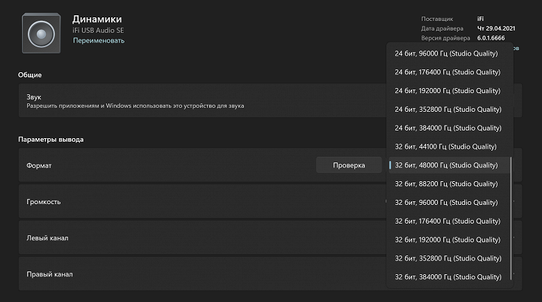Screen dimensions: 542x302
Task: Choose 32 бит, 96000 Гц option
Action: pyautogui.click(x=445, y=203)
